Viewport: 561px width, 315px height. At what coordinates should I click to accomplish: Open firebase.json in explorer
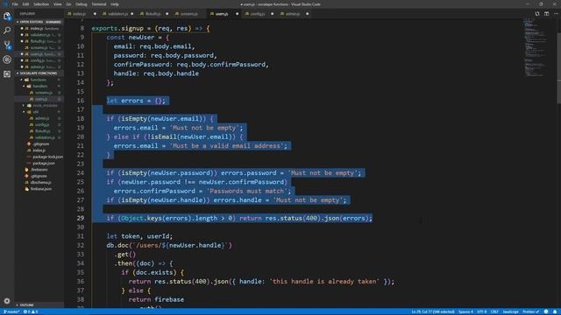click(39, 189)
